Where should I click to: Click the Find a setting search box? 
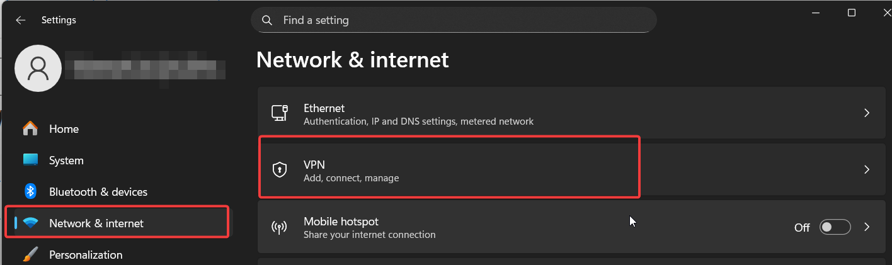[x=454, y=20]
